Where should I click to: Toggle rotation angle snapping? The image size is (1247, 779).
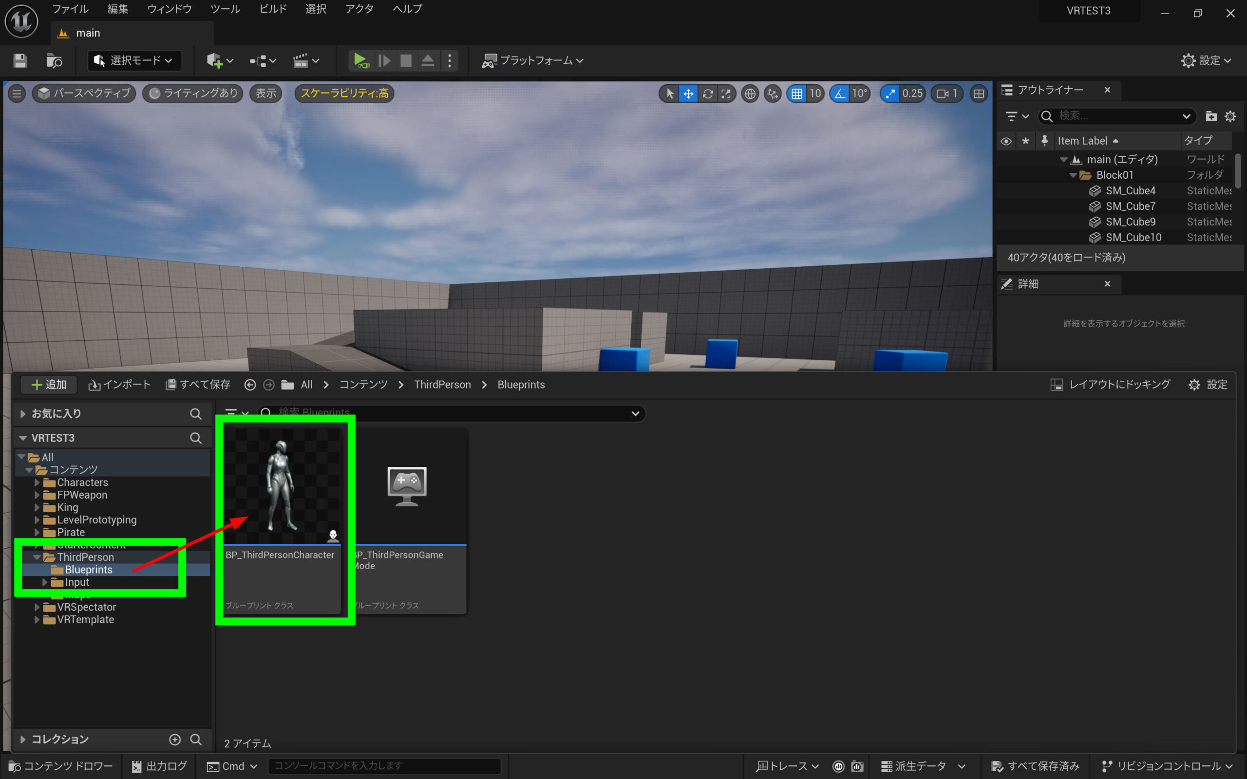pos(840,94)
